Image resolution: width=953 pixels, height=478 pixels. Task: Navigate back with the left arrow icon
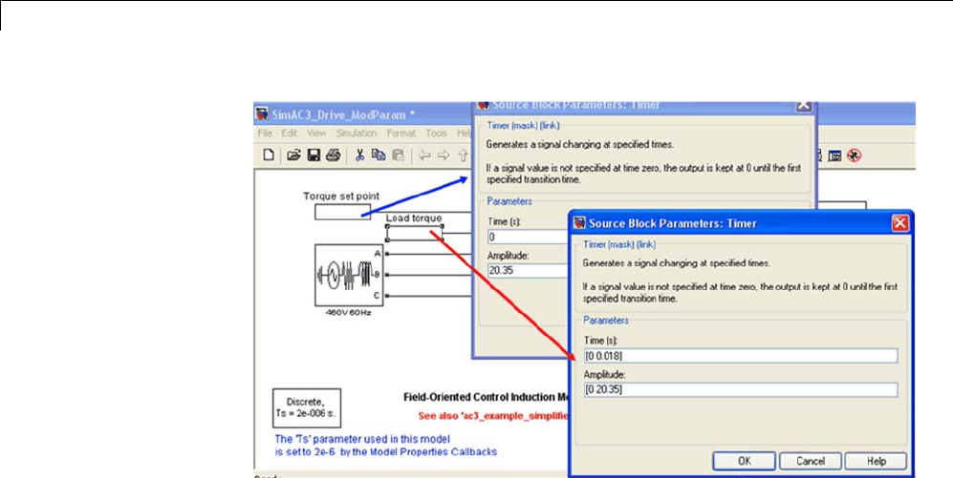pyautogui.click(x=424, y=156)
